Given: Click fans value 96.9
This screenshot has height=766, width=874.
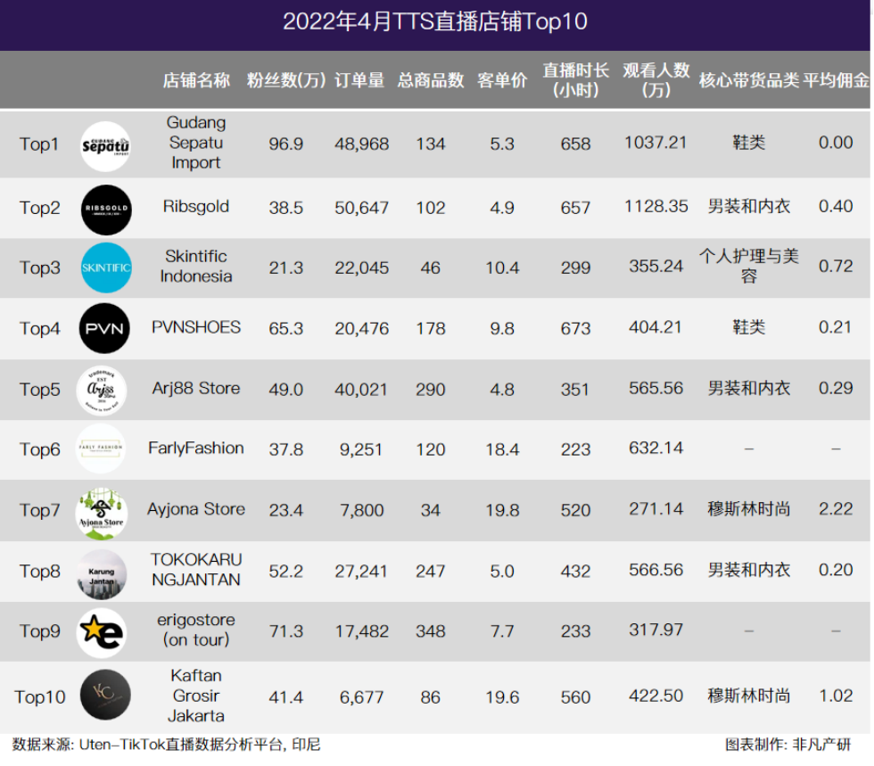Looking at the screenshot, I should click(286, 144).
